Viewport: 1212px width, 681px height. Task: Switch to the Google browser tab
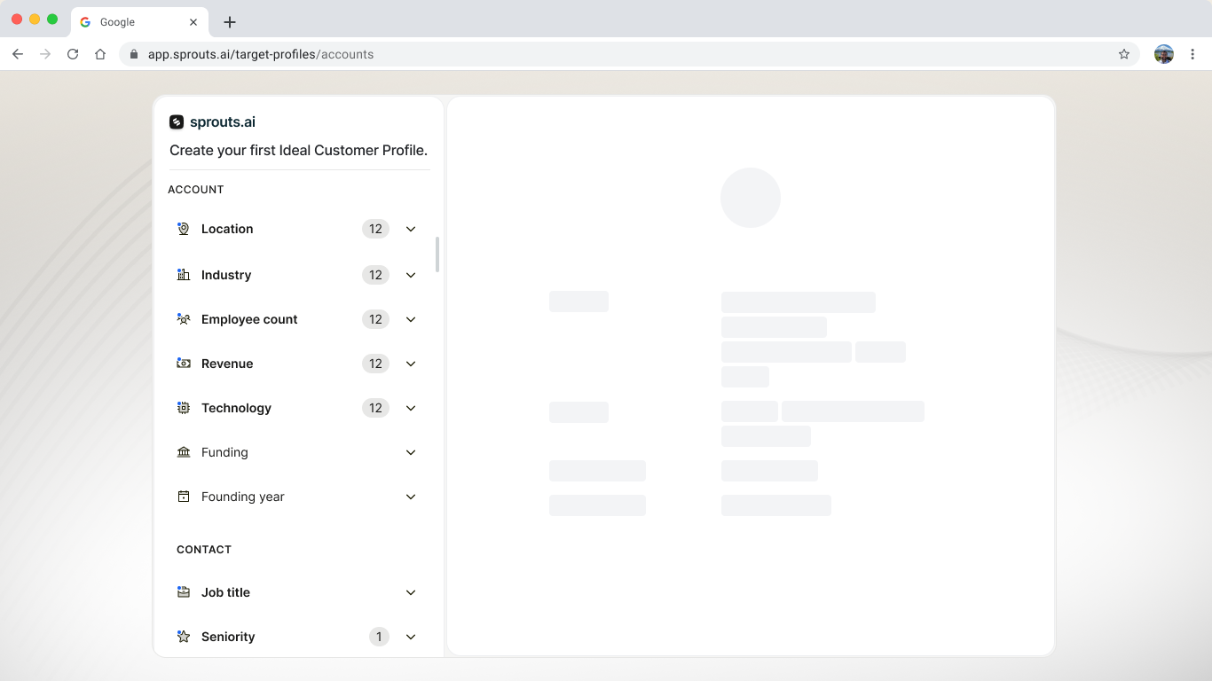click(139, 22)
